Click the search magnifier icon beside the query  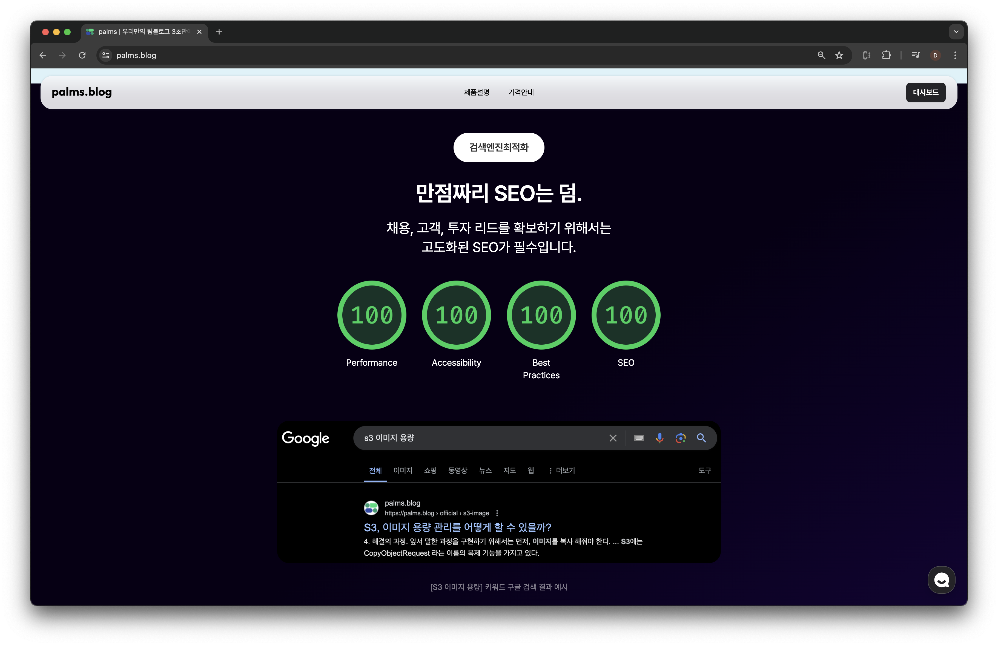[702, 438]
